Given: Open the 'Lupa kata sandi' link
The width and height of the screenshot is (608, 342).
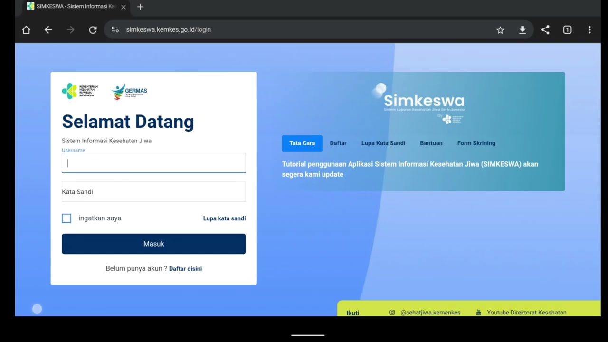Looking at the screenshot, I should coord(224,218).
